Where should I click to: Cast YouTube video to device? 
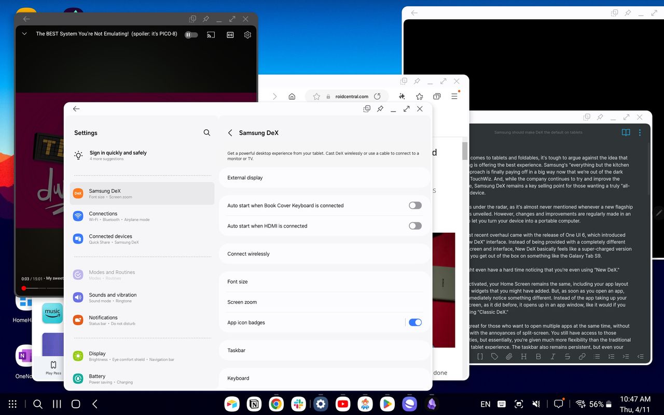(x=211, y=35)
